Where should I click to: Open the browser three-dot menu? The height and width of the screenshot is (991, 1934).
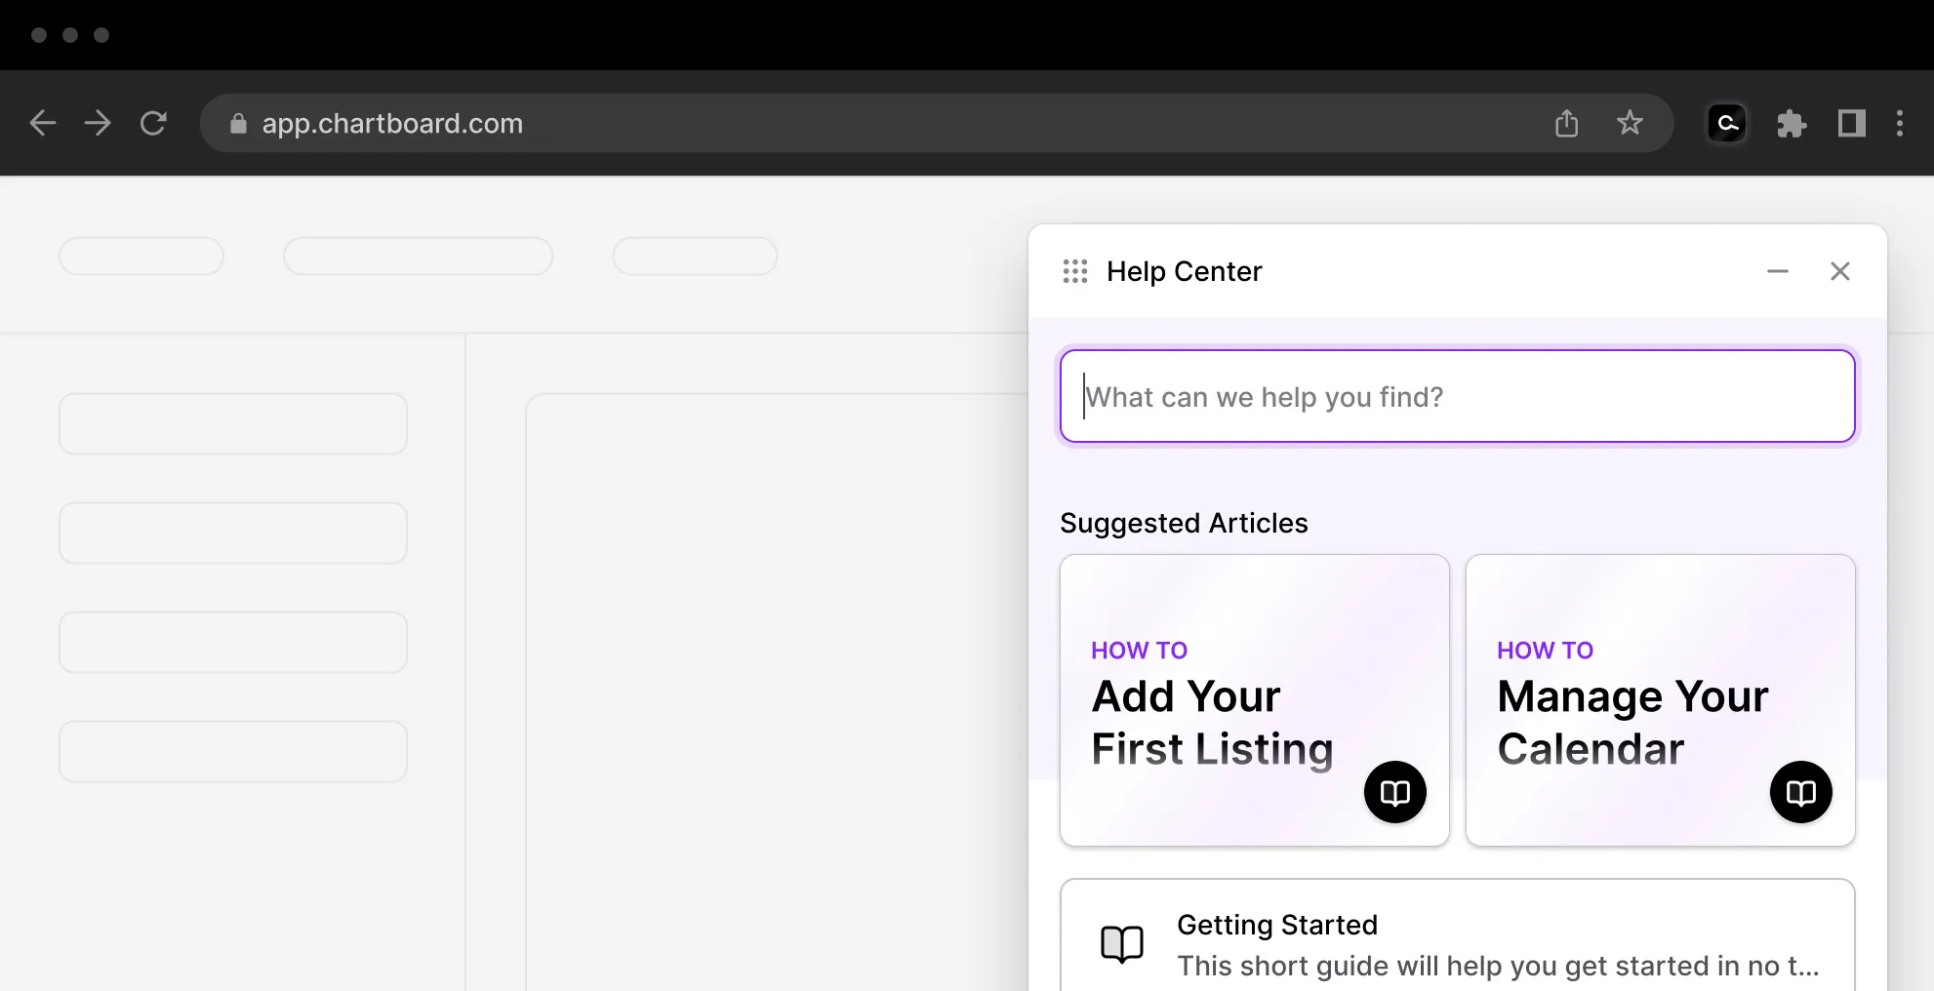coord(1900,123)
